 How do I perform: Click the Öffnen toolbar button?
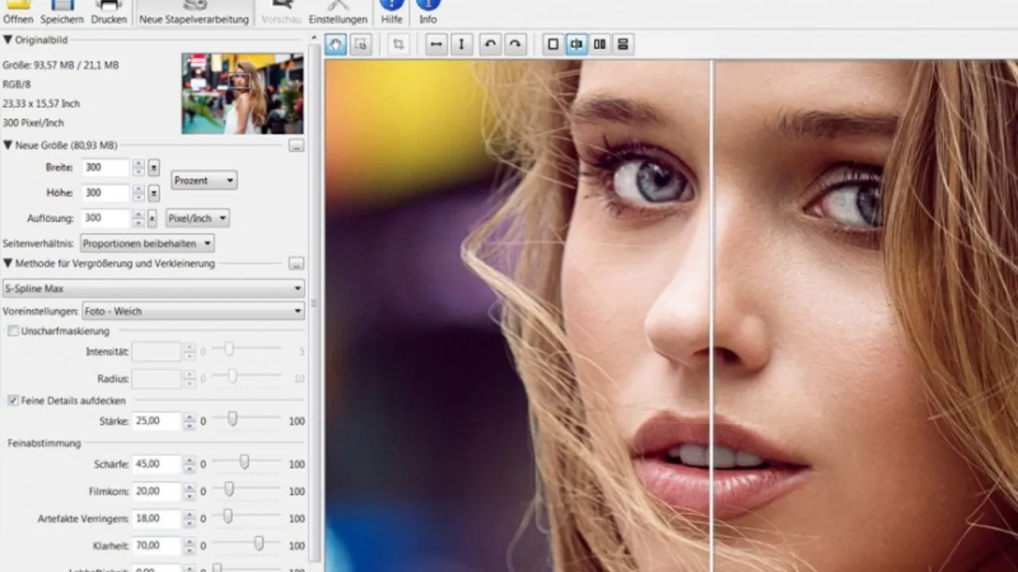pos(18,12)
